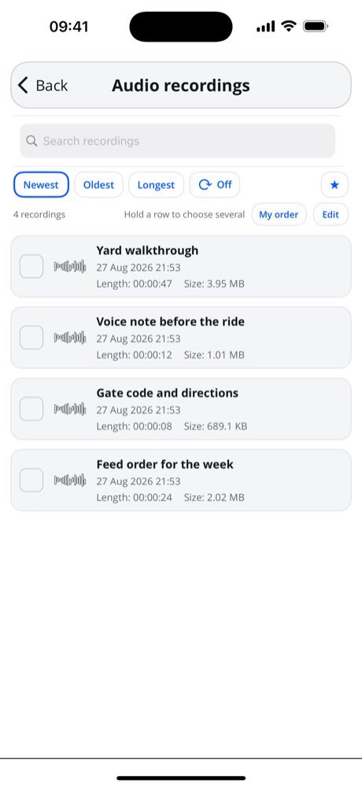362x787 pixels.
Task: Tap the waveform icon for Feed order for the week
Action: pyautogui.click(x=70, y=481)
